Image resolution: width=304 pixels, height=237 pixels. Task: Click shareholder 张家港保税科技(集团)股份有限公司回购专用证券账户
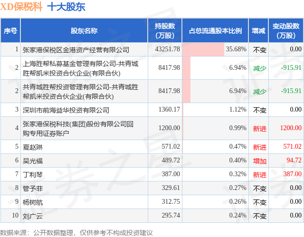[x=78, y=129]
